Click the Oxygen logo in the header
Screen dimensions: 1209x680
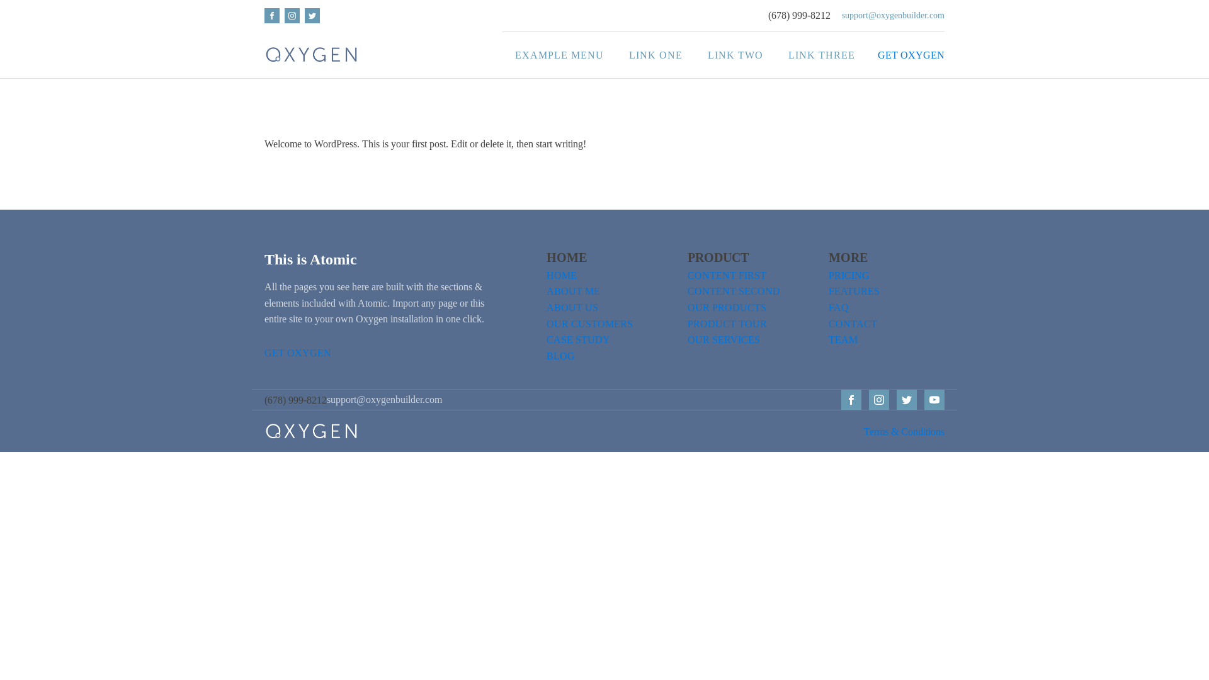click(x=312, y=55)
